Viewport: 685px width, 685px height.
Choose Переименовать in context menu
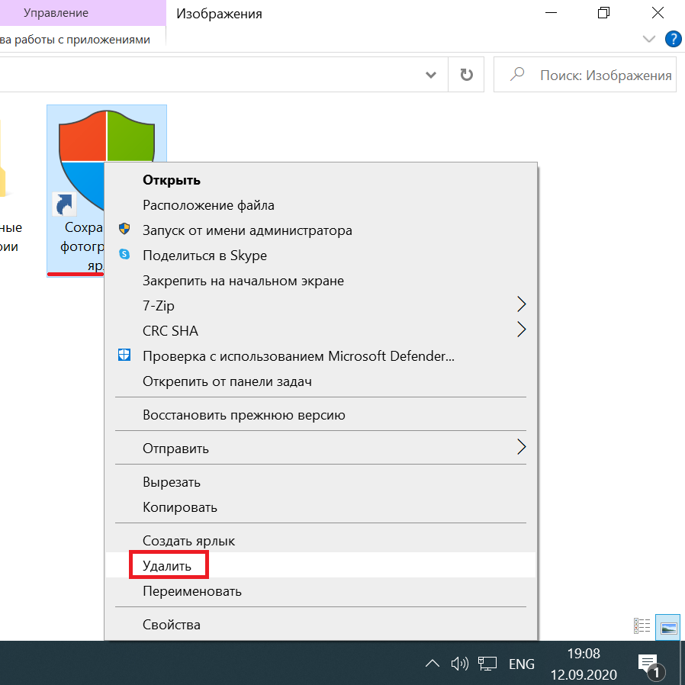[x=320, y=591]
